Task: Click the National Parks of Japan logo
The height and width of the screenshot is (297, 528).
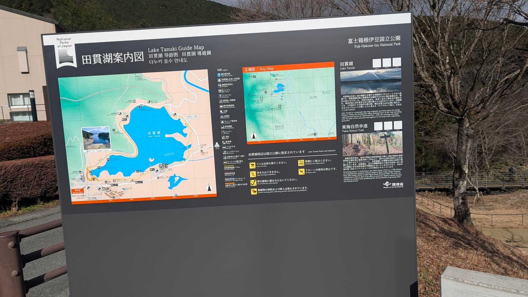Action: [x=65, y=52]
